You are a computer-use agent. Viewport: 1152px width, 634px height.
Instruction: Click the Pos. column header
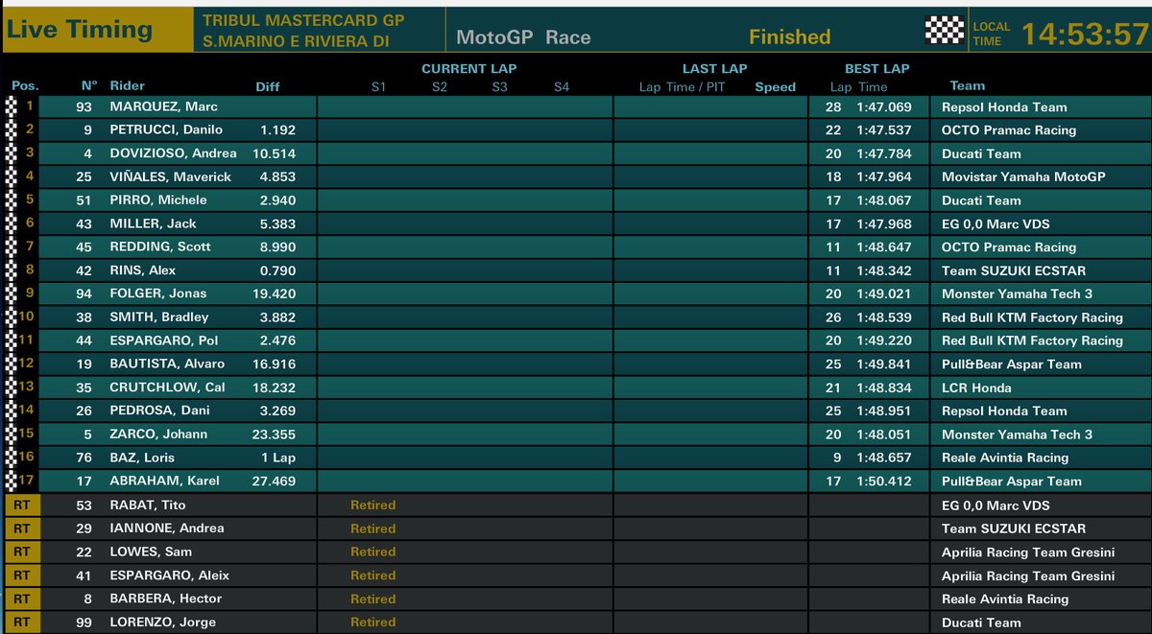[x=26, y=86]
